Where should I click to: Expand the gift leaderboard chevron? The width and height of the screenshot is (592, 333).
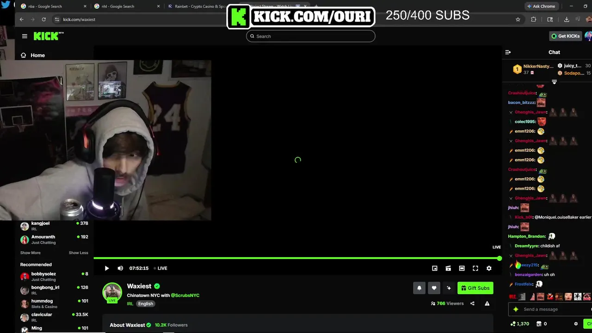pos(554,82)
